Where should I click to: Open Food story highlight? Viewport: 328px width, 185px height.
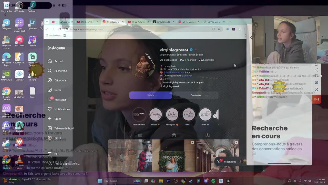[188, 115]
